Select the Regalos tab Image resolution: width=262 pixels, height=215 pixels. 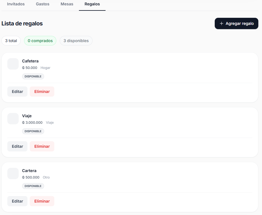(x=92, y=4)
